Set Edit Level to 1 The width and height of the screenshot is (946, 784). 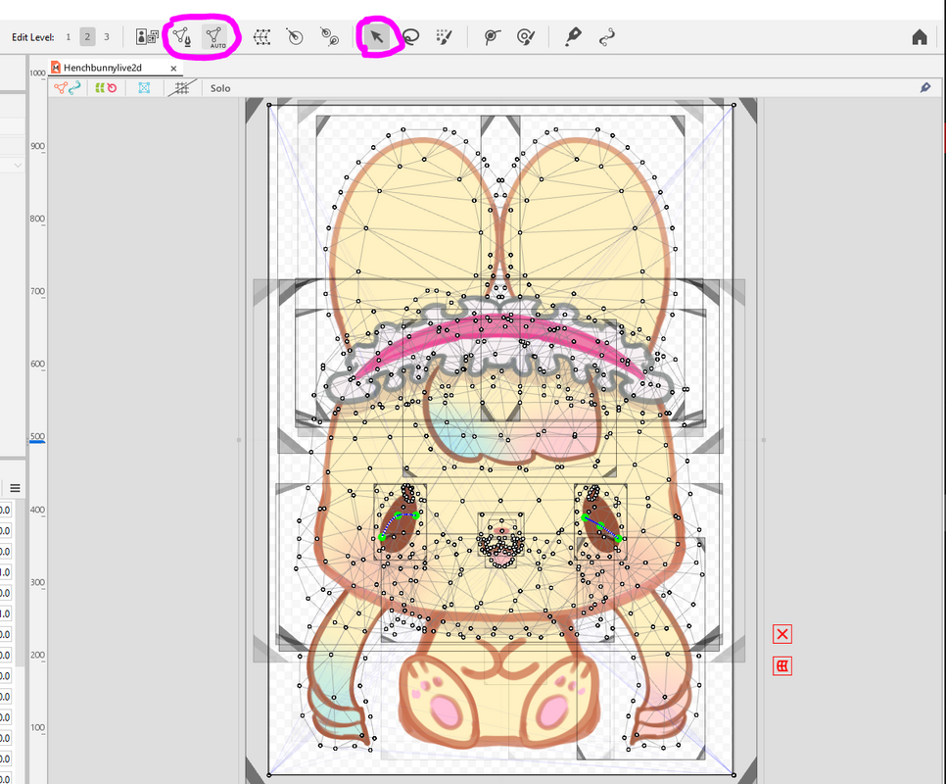tap(69, 37)
